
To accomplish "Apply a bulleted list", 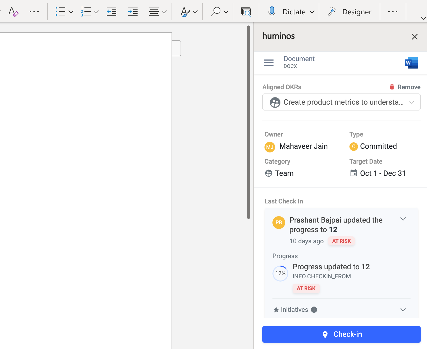I will pyautogui.click(x=61, y=12).
